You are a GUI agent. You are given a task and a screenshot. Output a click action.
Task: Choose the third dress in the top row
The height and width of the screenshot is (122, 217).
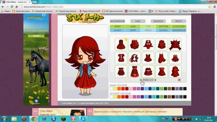point(148,44)
